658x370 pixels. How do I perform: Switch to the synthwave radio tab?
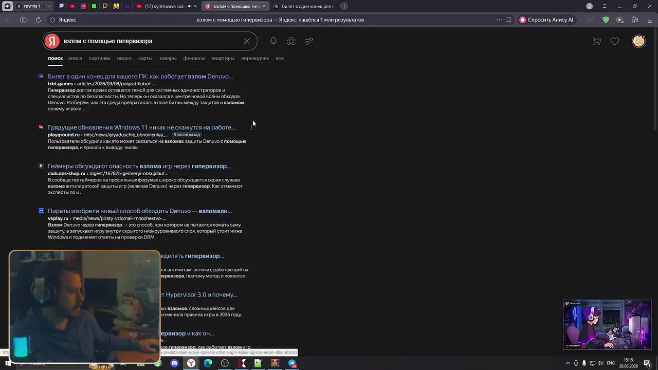tap(164, 6)
